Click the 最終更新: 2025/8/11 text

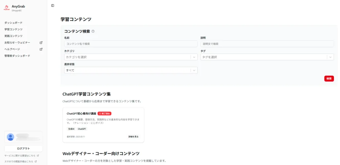[x=76, y=137]
